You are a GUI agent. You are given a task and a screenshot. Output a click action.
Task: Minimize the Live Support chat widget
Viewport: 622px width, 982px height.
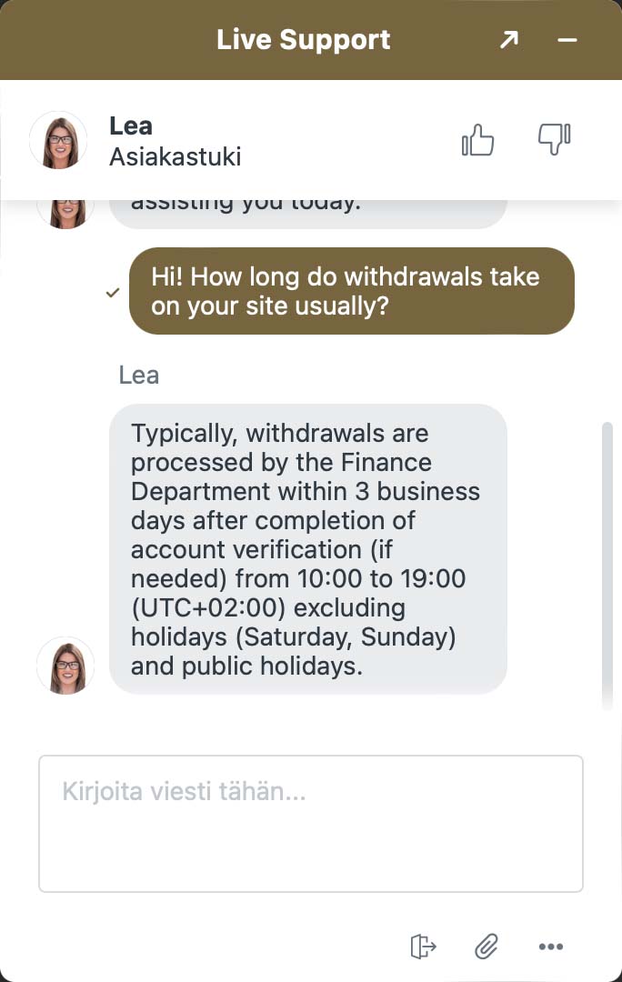coord(567,40)
